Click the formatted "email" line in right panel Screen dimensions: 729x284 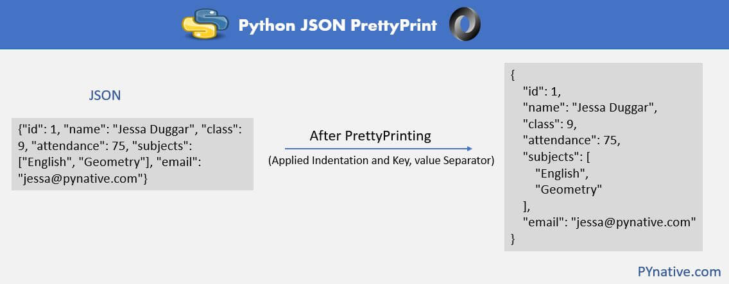click(x=610, y=222)
